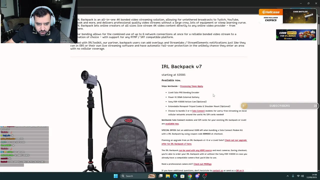
Task: Open OBS Studio from the taskbar
Action: click(x=204, y=176)
